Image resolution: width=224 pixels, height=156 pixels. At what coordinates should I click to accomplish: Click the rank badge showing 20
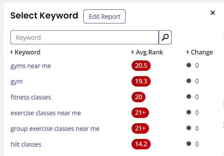(139, 97)
